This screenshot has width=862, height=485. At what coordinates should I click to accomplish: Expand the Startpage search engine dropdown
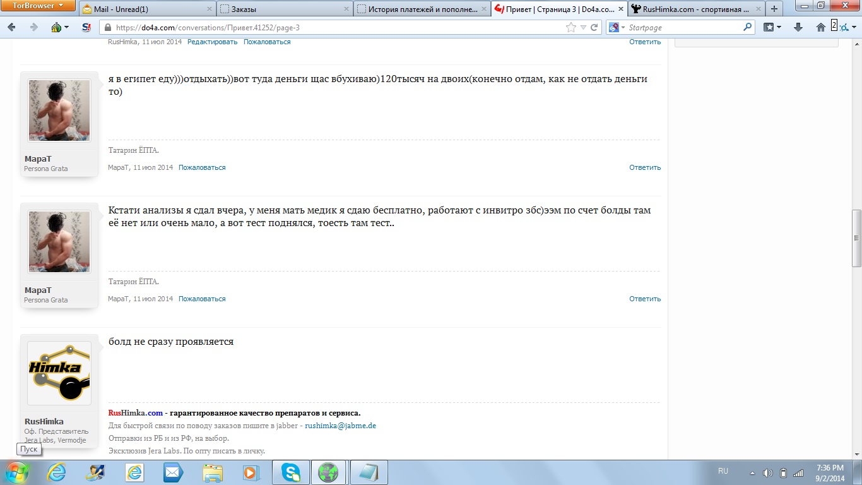[617, 27]
